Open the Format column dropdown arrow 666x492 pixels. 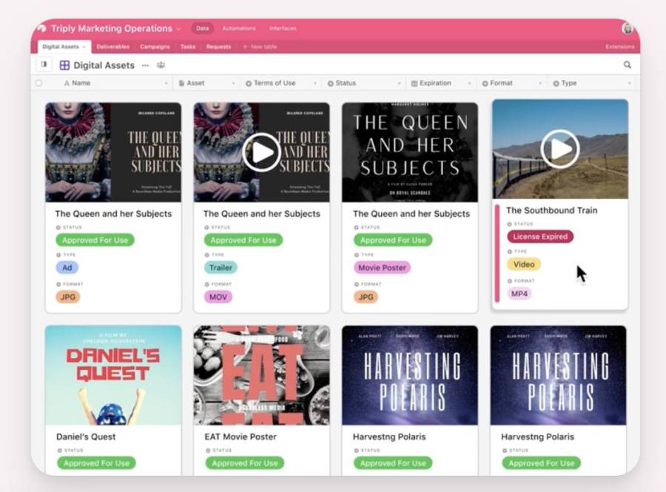tap(540, 83)
